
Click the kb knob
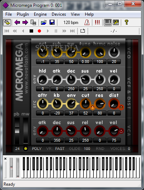pyautogui.click(x=57, y=104)
